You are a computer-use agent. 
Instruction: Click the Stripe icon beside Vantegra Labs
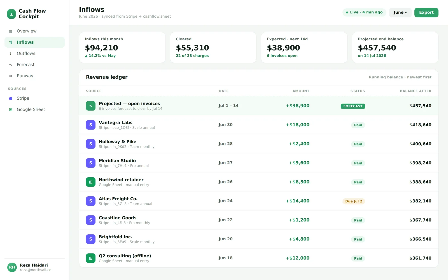click(x=91, y=125)
